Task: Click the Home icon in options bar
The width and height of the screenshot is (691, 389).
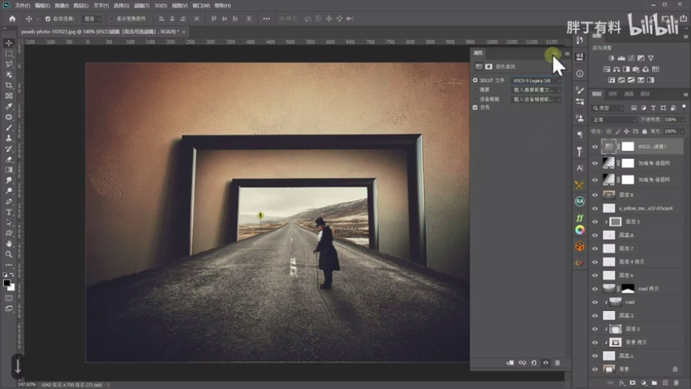Action: click(x=12, y=18)
